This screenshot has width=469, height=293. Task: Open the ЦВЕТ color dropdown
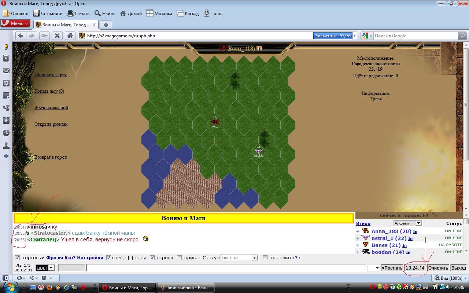[x=45, y=268]
